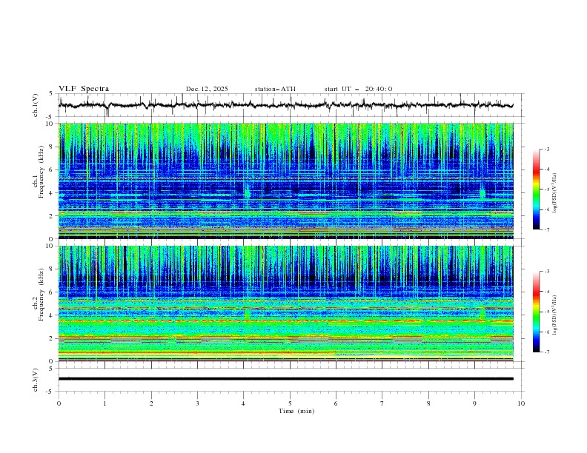Click the "-3" label on ch.2 colorbar

tap(546, 272)
